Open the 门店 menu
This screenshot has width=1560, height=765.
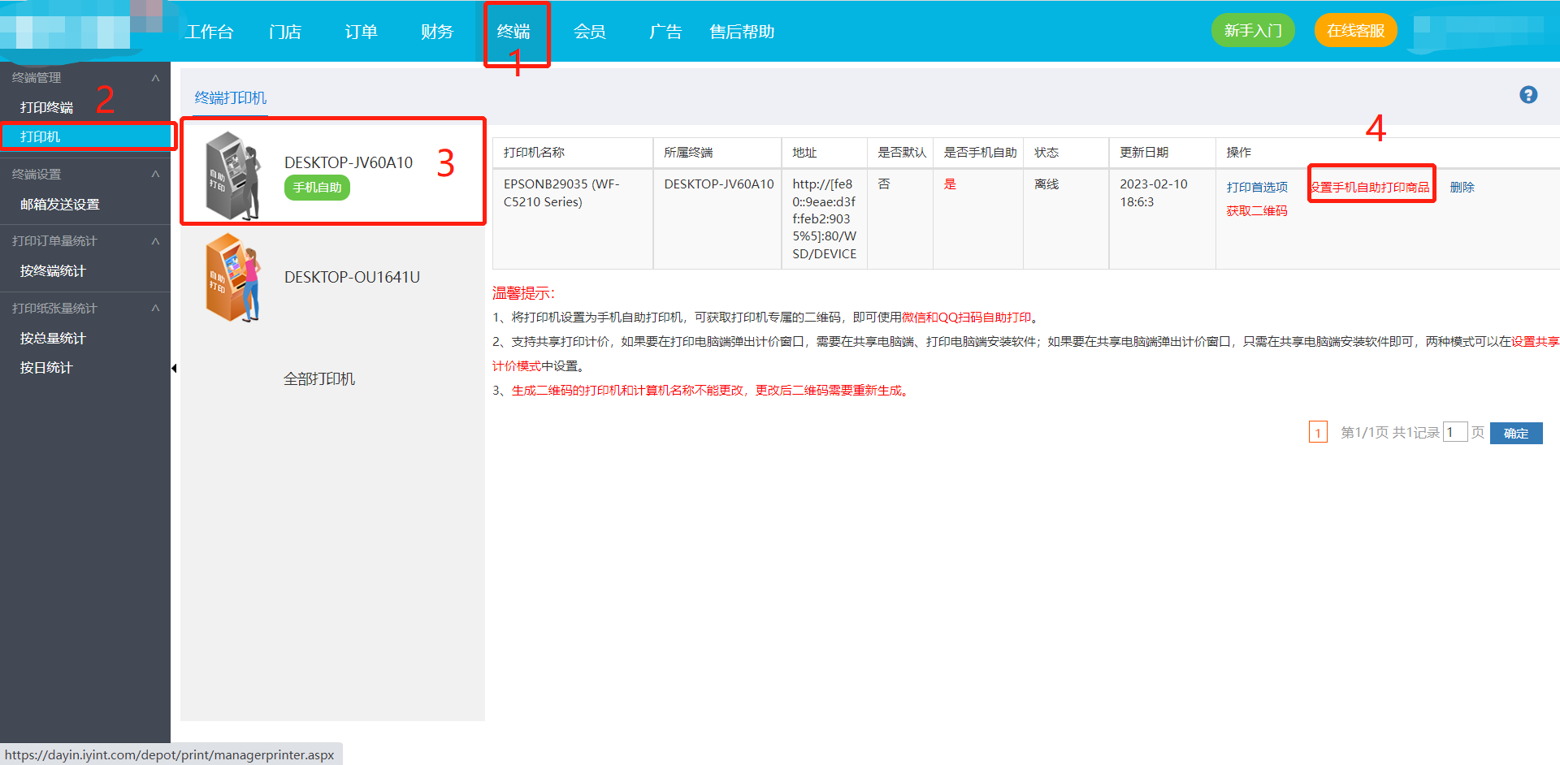point(285,32)
